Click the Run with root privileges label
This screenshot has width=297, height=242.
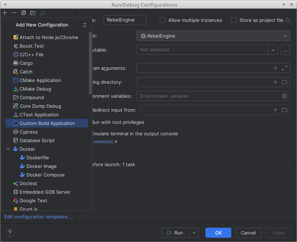point(118,122)
